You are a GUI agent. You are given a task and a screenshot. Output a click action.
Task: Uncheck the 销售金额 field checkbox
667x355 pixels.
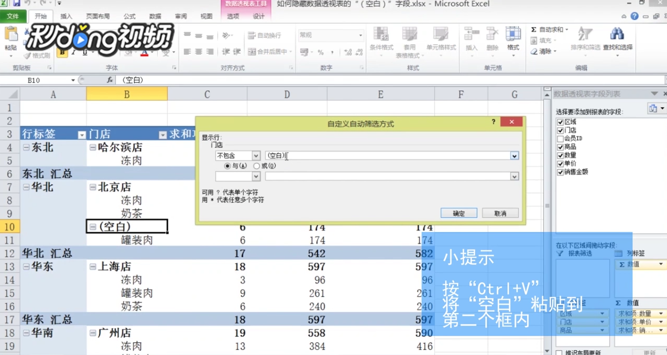coord(560,172)
